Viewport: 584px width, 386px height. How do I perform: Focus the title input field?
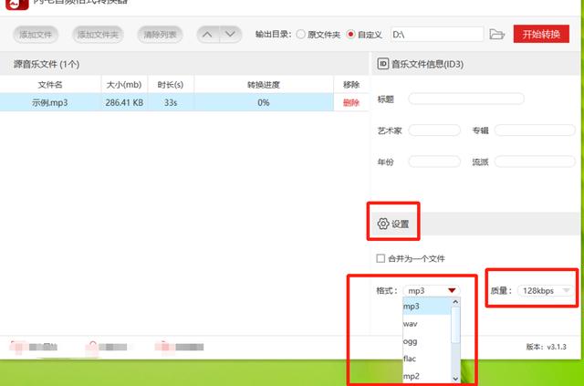click(x=466, y=99)
